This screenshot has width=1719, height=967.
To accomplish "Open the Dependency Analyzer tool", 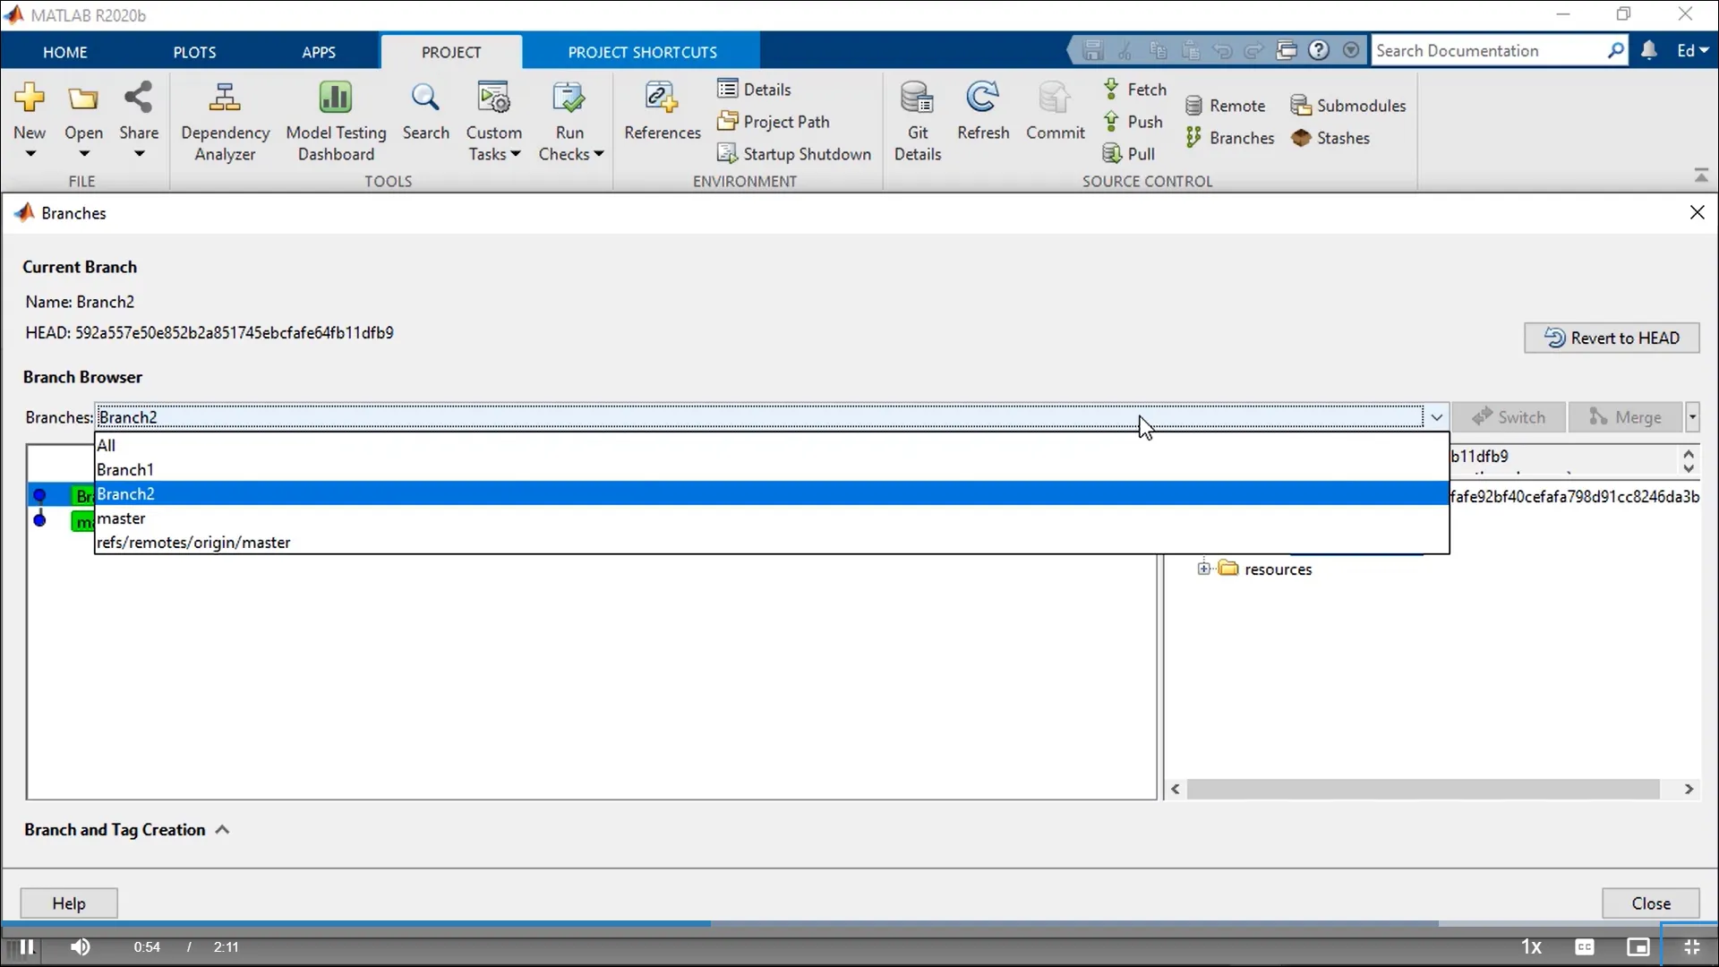I will coord(225,119).
